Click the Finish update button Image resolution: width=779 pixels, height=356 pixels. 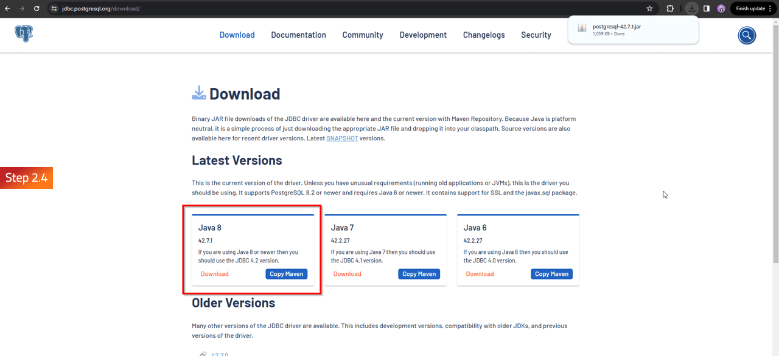753,9
